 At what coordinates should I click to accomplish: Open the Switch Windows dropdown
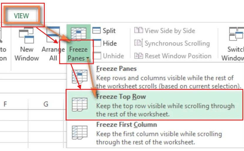click(233, 44)
